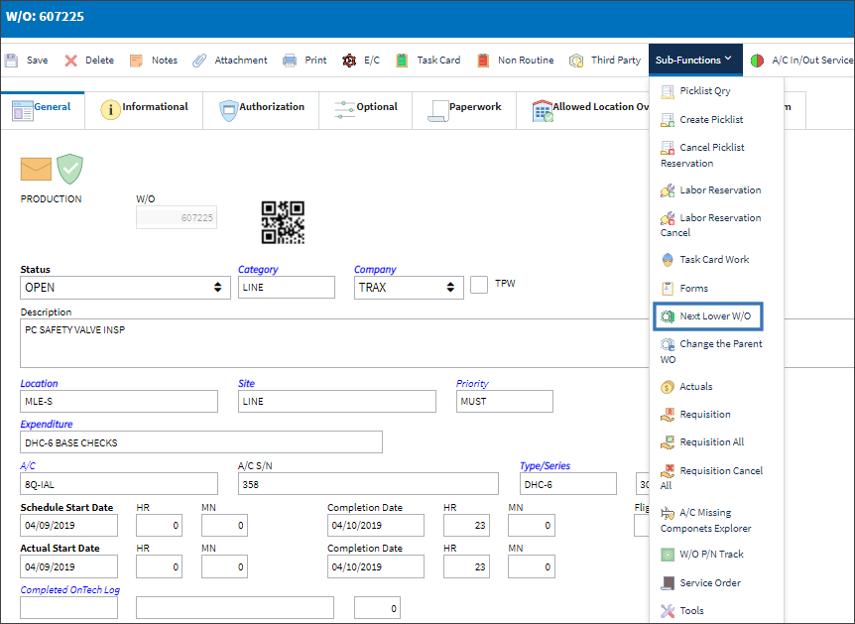Click the Location label link
The height and width of the screenshot is (624, 855).
coord(39,384)
